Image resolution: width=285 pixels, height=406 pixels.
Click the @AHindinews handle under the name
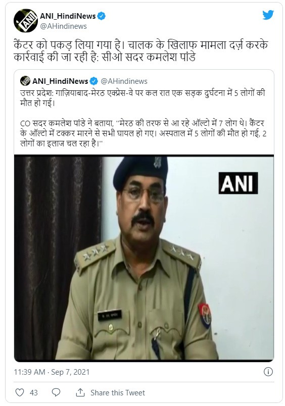coord(64,26)
